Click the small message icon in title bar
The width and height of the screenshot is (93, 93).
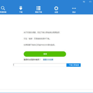coord(84,2)
